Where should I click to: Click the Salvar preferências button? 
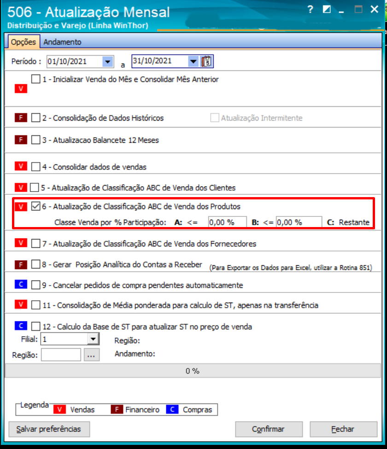pos(49,429)
